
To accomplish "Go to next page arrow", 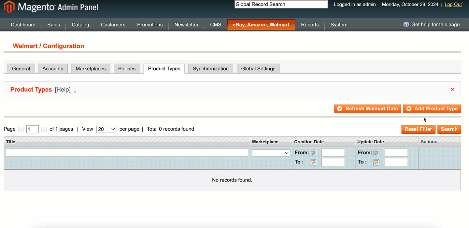I will [x=44, y=129].
